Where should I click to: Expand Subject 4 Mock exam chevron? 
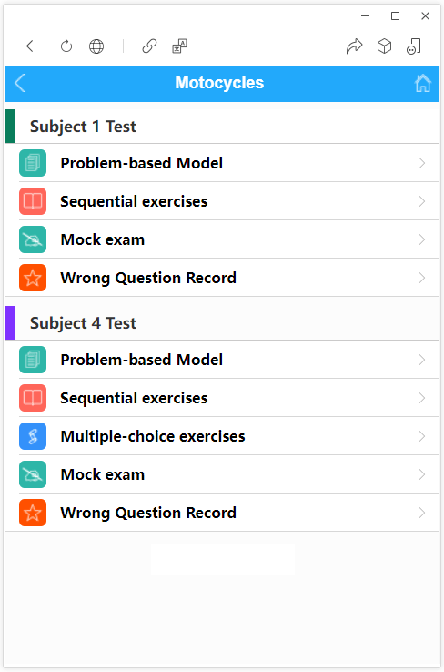pyautogui.click(x=422, y=474)
